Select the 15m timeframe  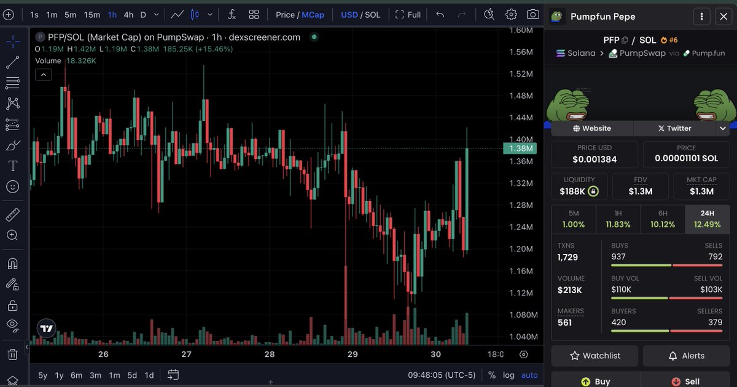[92, 15]
